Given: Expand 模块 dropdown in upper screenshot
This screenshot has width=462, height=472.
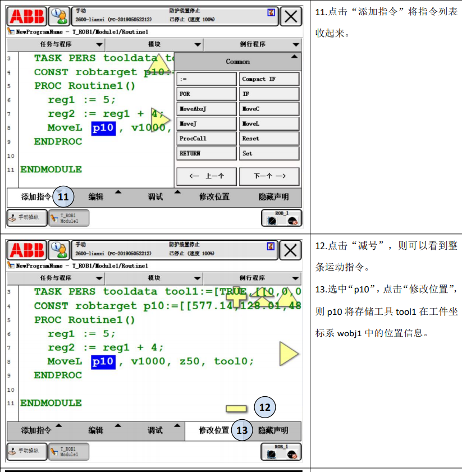Looking at the screenshot, I should click(x=154, y=44).
